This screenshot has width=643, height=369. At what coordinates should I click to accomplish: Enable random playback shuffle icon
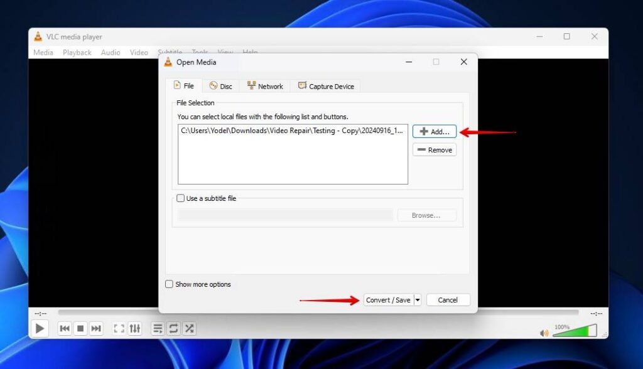190,328
